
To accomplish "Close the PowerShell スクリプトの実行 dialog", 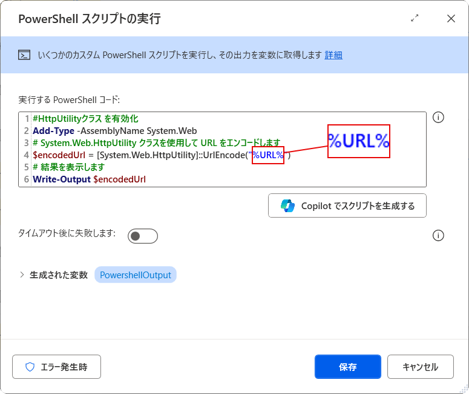I will [x=451, y=18].
